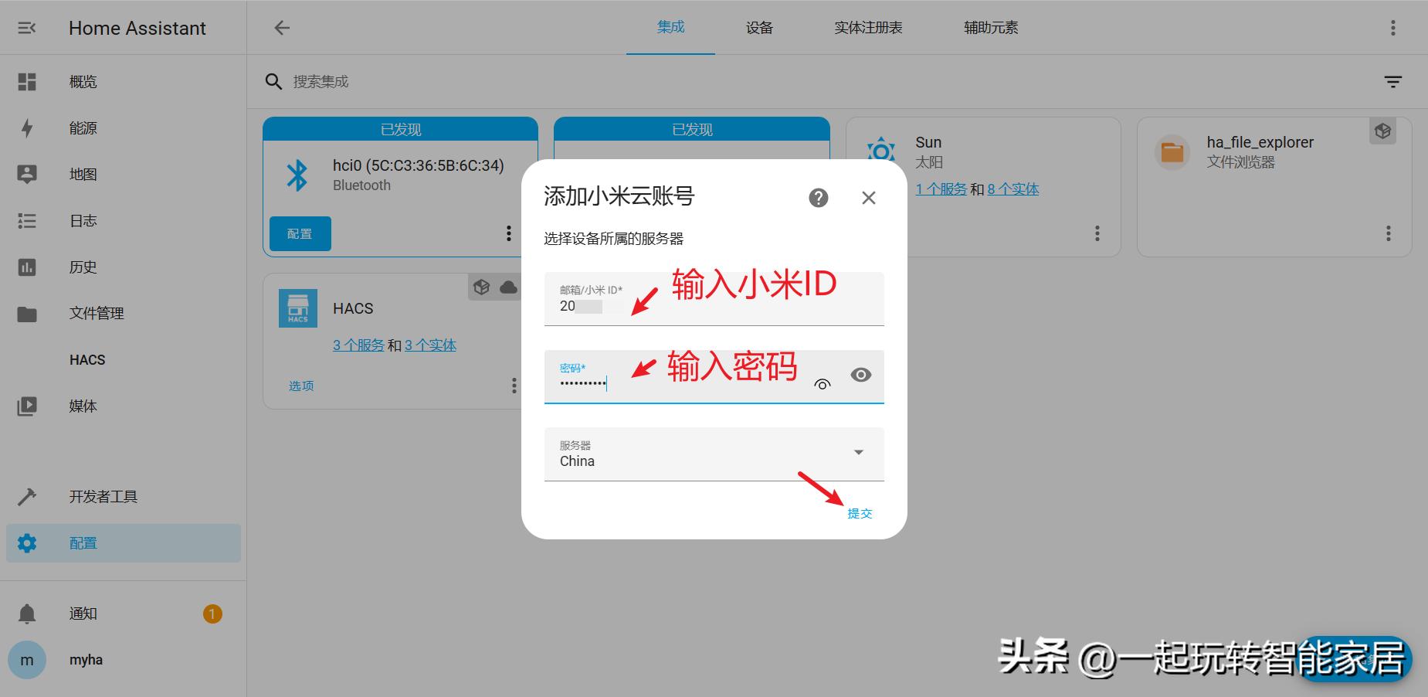Toggle password visibility with the crossed-eye icon
Image resolution: width=1428 pixels, height=697 pixels.
(x=822, y=382)
